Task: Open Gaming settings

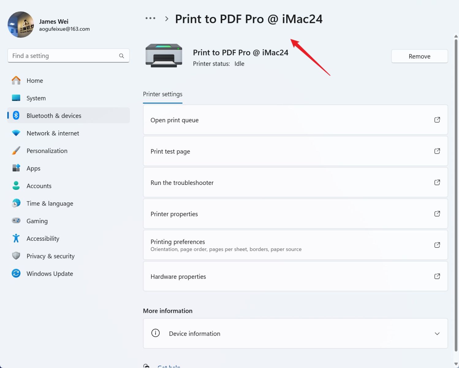Action: click(68, 220)
